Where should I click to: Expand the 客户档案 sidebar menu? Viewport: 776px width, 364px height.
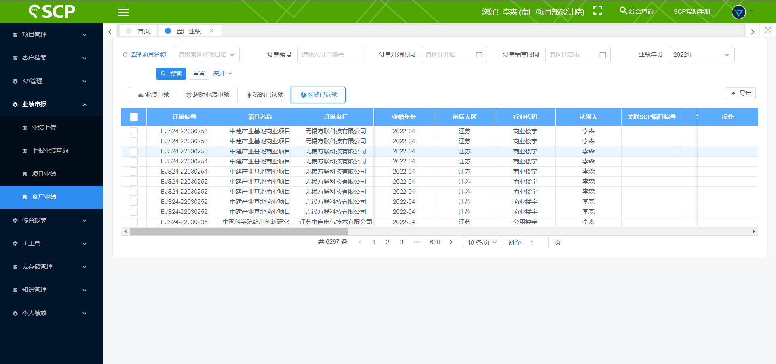[x=51, y=58]
